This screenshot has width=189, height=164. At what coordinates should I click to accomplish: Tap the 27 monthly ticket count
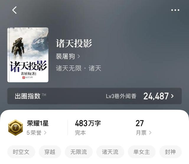140,123
